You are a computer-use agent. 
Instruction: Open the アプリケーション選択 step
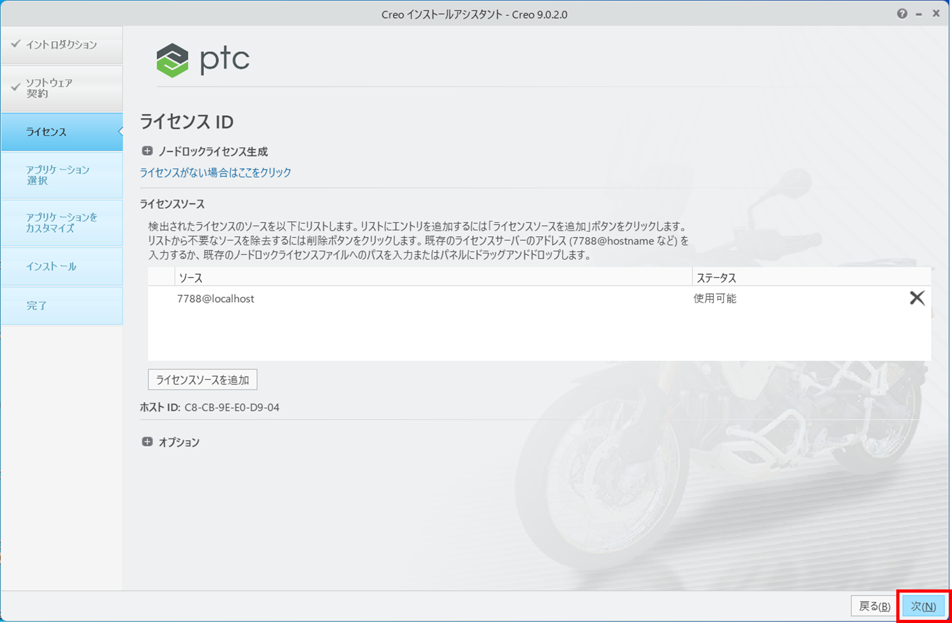pos(61,175)
